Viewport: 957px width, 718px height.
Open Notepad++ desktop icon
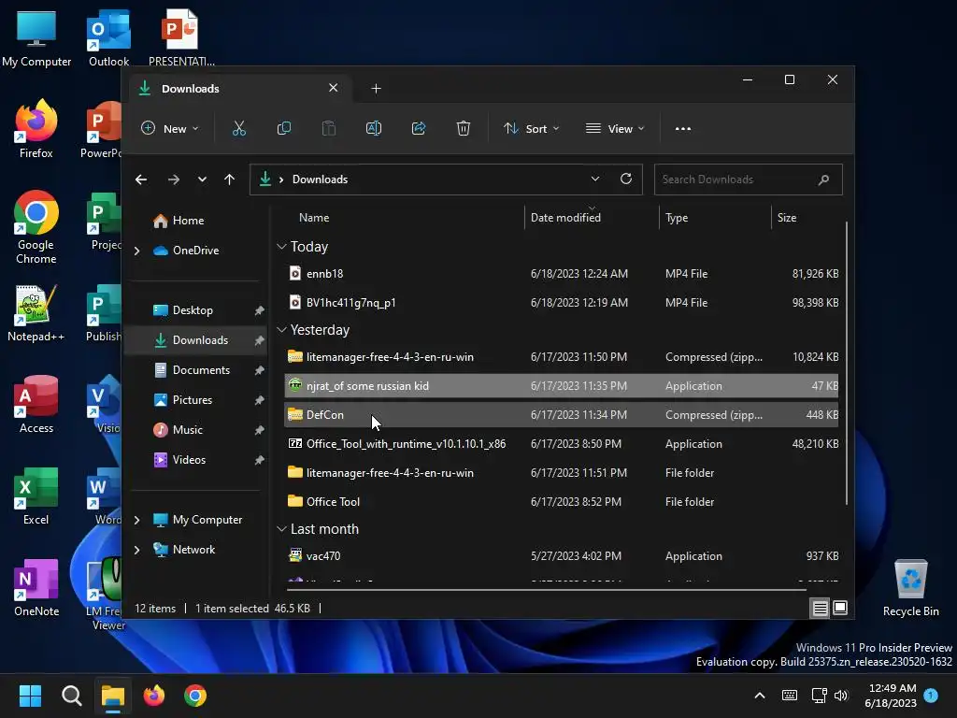[36, 312]
